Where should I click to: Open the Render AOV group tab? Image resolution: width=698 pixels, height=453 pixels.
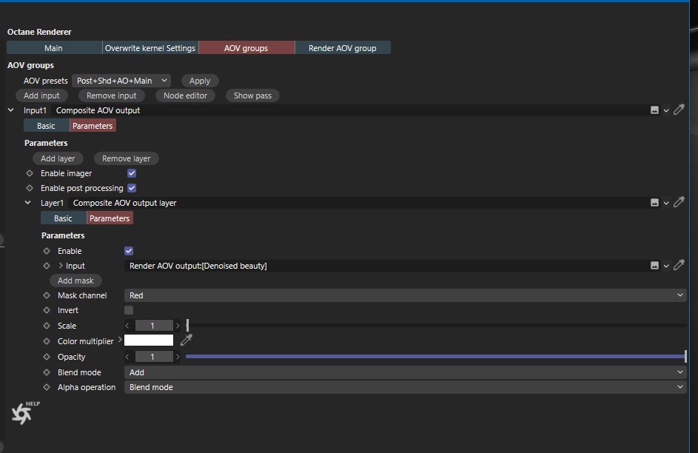click(x=342, y=47)
